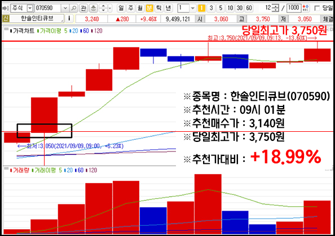Open the interval value dropdown showing 1
The image size is (335, 236).
[x=193, y=8]
